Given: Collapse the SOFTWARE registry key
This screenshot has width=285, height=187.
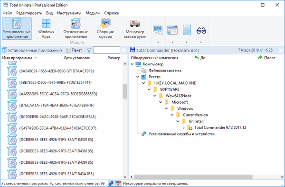Looking at the screenshot, I should pyautogui.click(x=150, y=89).
